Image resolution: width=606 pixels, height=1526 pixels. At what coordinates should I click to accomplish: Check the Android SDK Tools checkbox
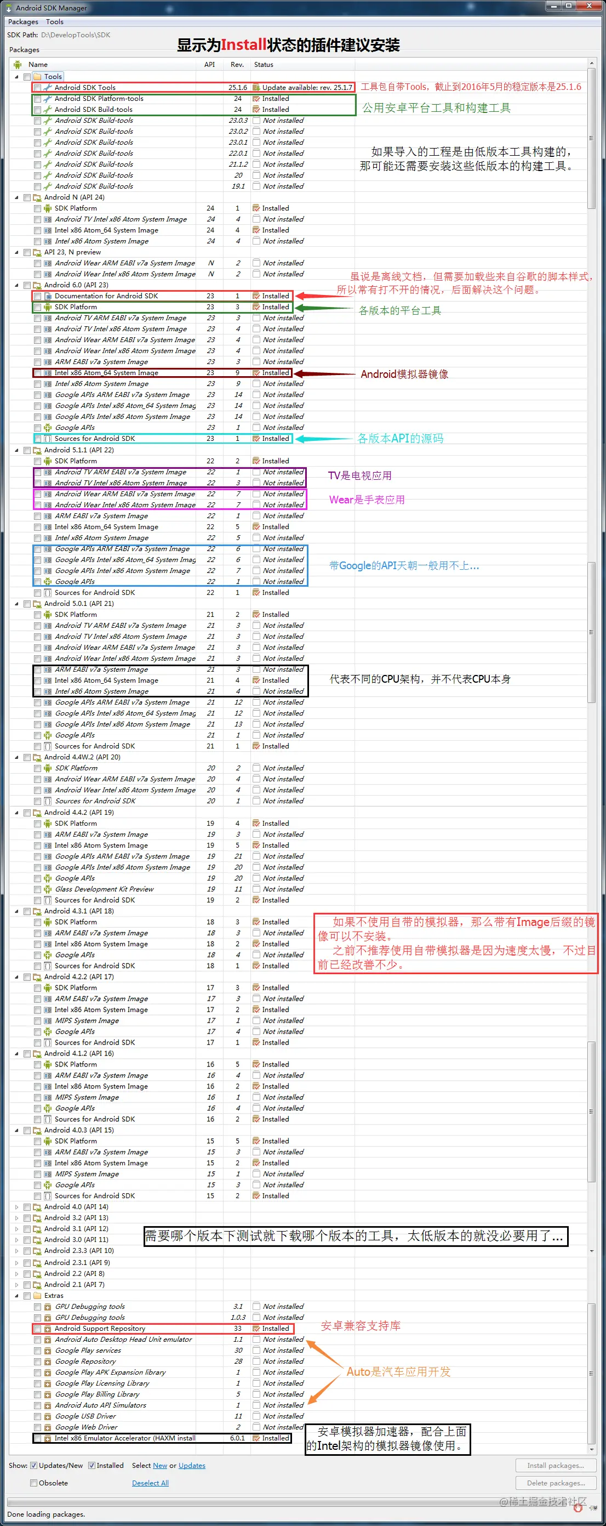pos(38,88)
